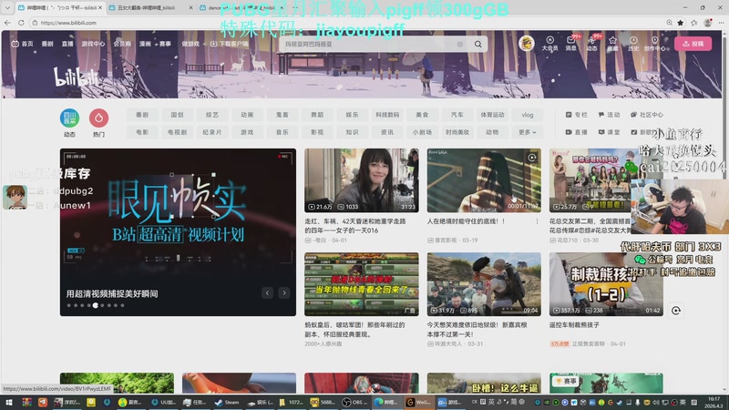The height and width of the screenshot is (410, 729).
Task: Click the 鬼畜 category button
Action: pos(282,115)
